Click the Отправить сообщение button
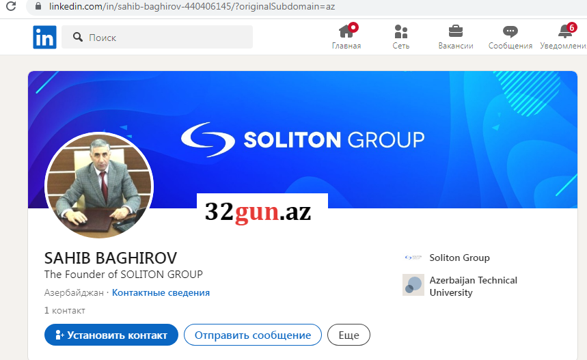Viewport: 587px width, 360px height. 253,335
